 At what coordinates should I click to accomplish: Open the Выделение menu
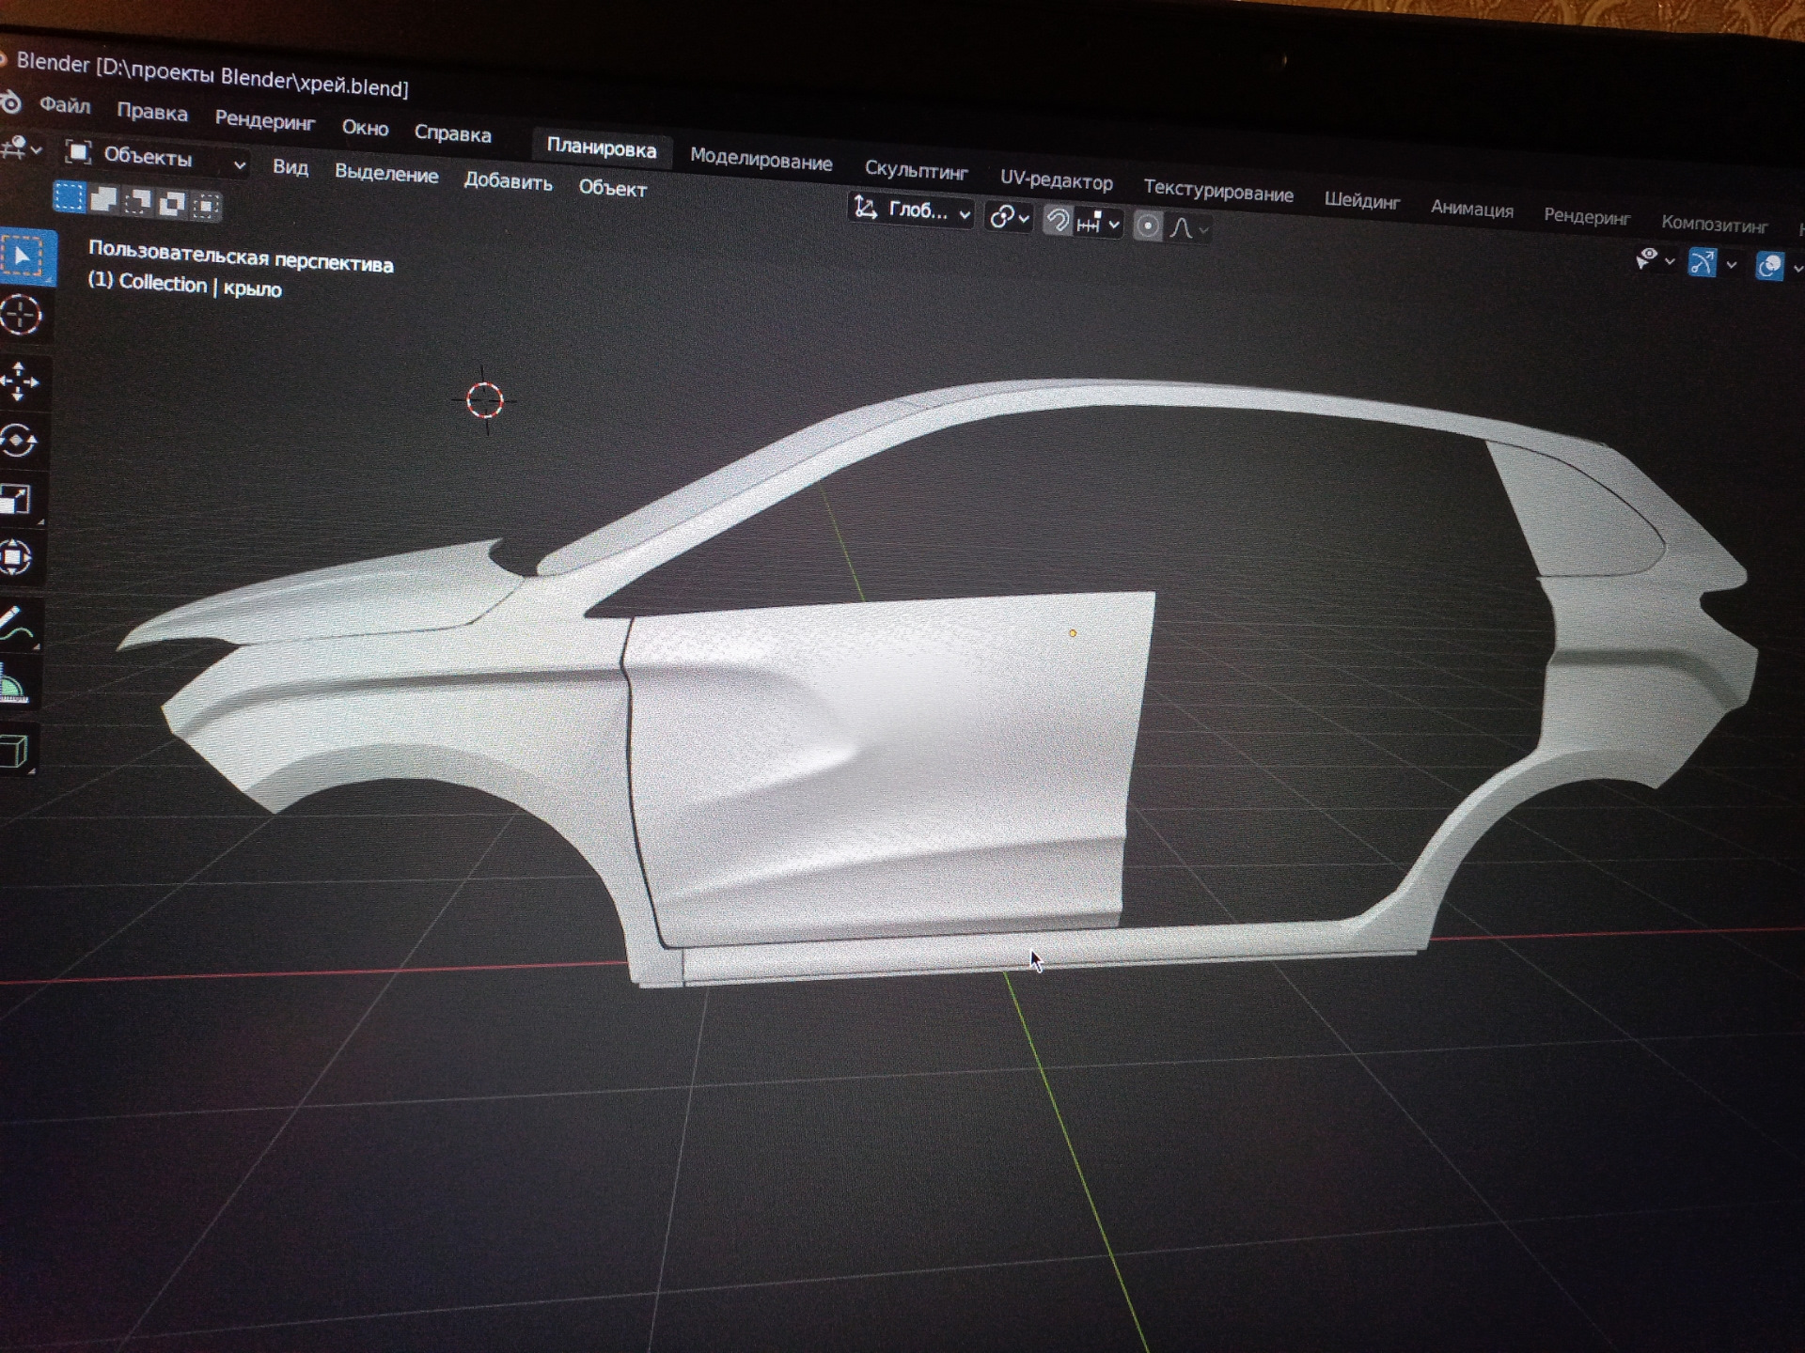point(386,174)
